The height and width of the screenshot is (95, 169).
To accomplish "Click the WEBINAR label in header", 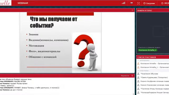I will 23,3.
